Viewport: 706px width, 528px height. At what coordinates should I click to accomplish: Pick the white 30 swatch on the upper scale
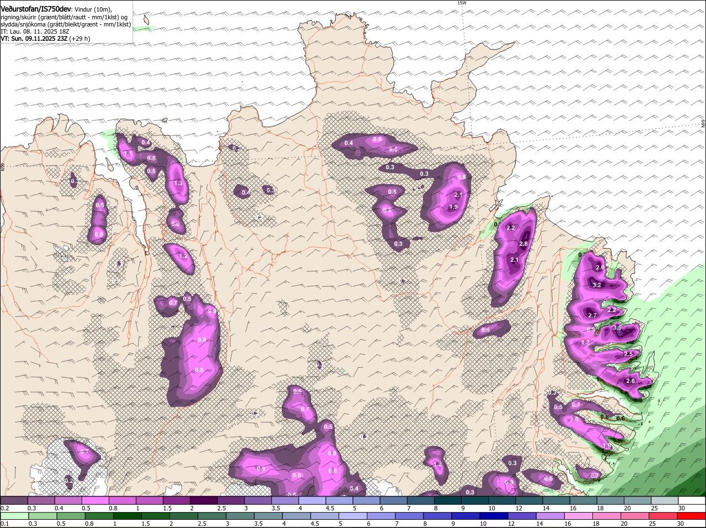click(x=692, y=500)
